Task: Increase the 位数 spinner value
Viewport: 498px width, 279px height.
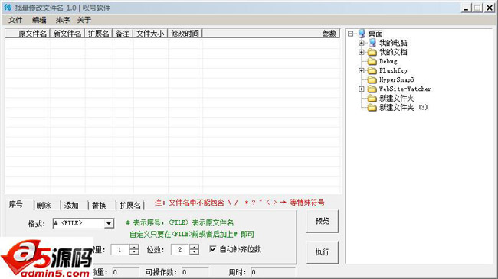Action: 194,247
